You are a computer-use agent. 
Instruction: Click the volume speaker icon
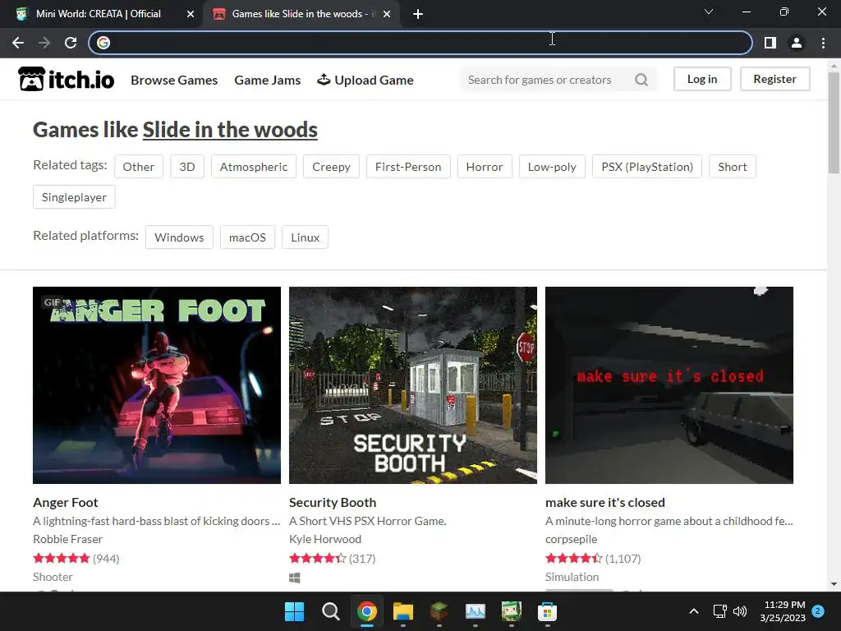click(740, 611)
